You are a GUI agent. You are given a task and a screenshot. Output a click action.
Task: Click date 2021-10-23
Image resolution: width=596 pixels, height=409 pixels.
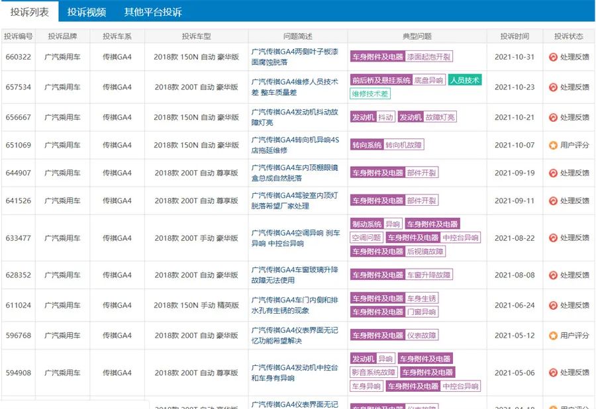point(515,87)
